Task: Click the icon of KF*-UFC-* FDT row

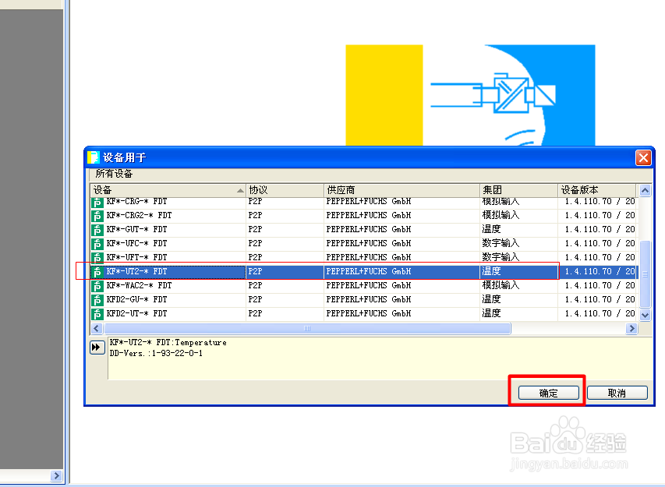Action: pyautogui.click(x=97, y=244)
